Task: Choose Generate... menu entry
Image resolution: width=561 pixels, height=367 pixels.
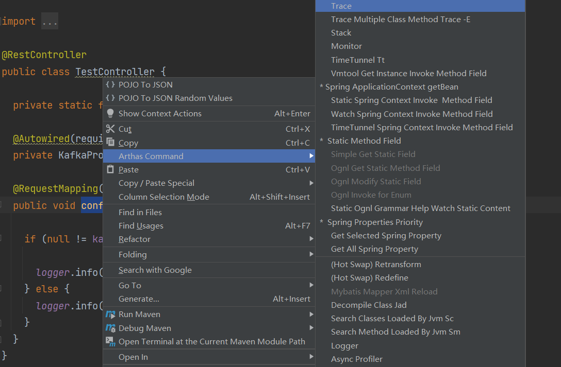Action: [209, 299]
